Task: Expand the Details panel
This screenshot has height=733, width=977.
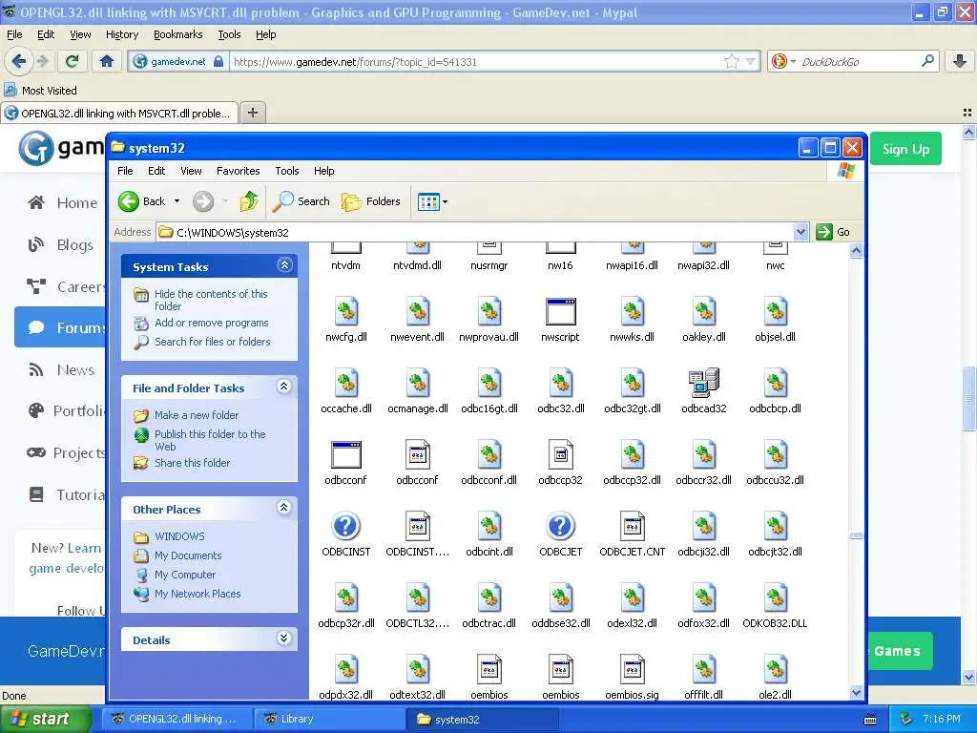Action: [x=284, y=639]
